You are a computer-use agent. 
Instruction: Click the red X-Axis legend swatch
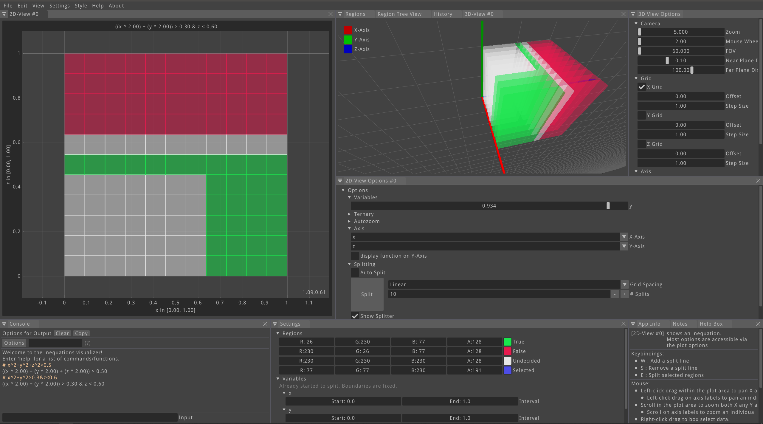coord(348,30)
